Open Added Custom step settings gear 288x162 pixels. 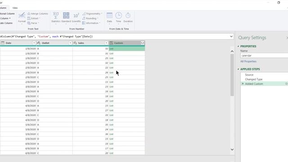pos(287,84)
